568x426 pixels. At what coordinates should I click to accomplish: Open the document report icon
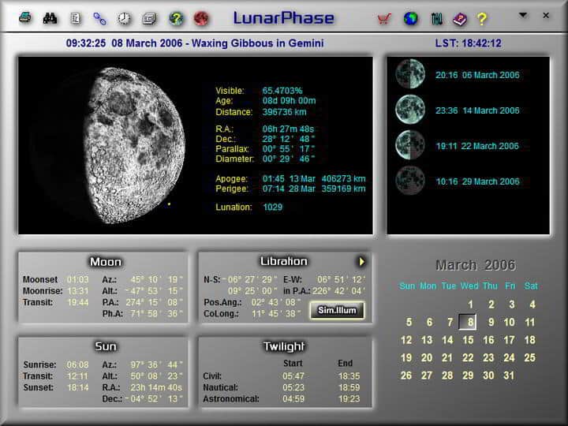click(x=76, y=18)
